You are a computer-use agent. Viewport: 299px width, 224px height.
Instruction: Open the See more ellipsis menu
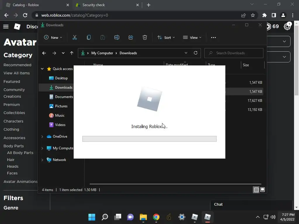213,38
